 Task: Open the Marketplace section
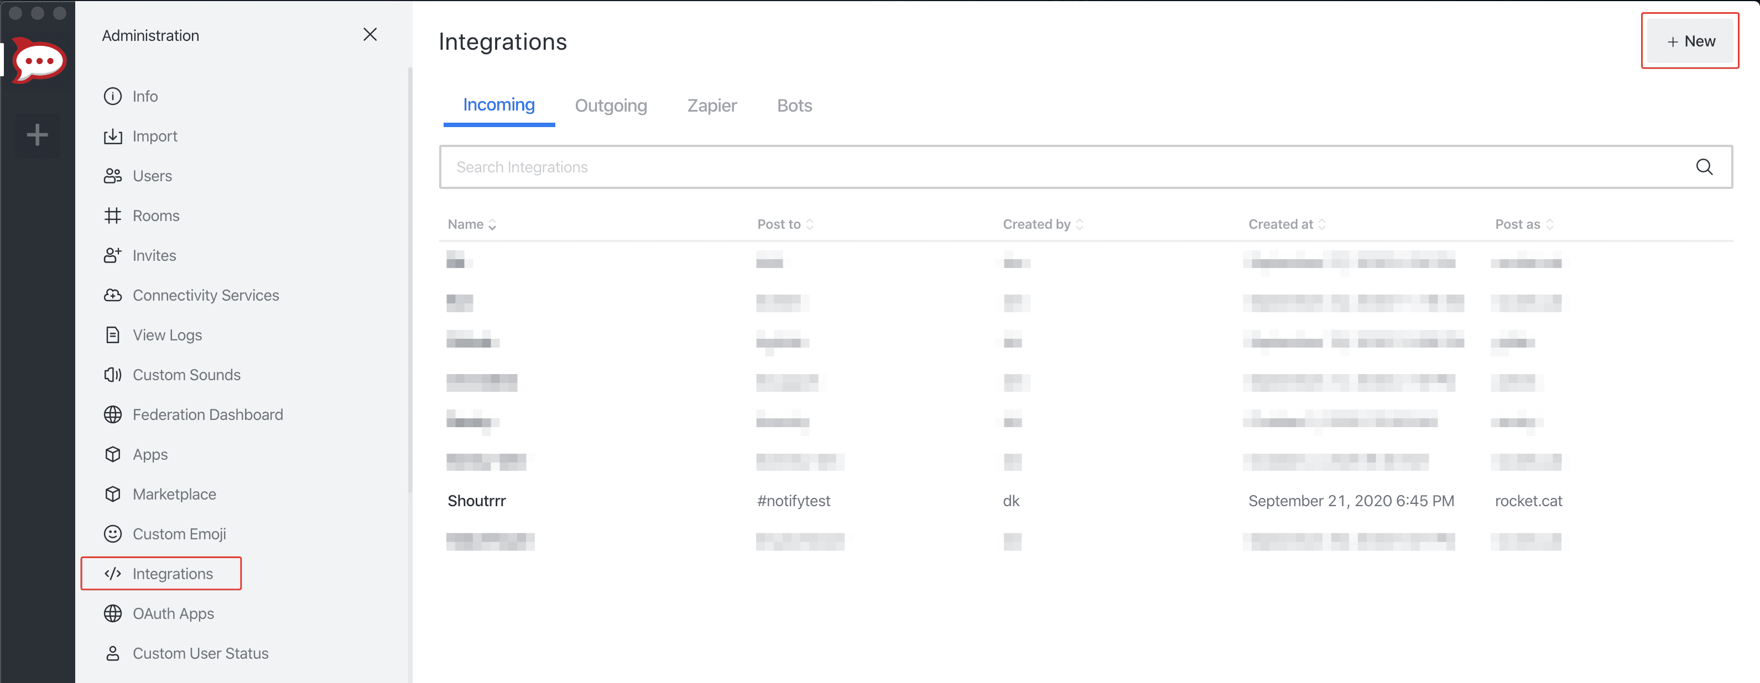(174, 493)
